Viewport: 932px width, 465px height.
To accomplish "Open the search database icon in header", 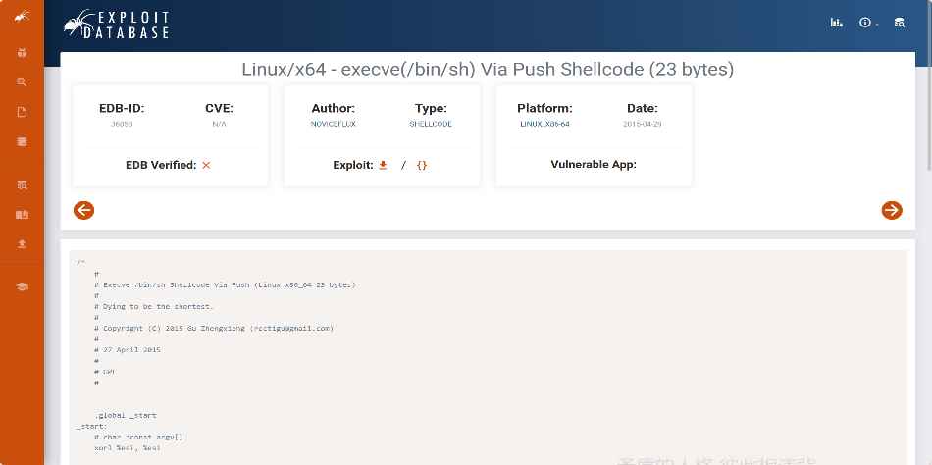I will (900, 23).
